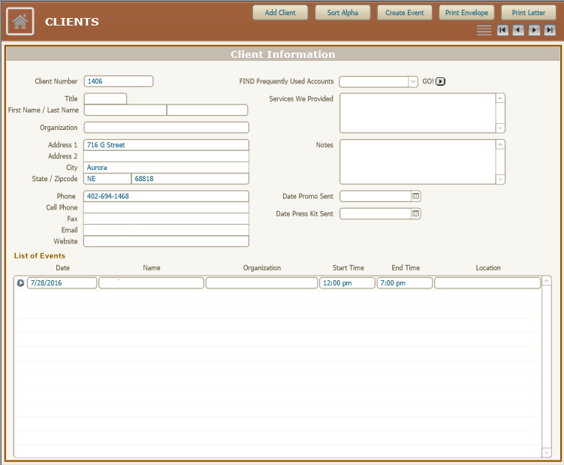The image size is (564, 465).
Task: Open the list view lines icon
Action: [484, 30]
